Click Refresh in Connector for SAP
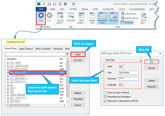 tap(78, 93)
